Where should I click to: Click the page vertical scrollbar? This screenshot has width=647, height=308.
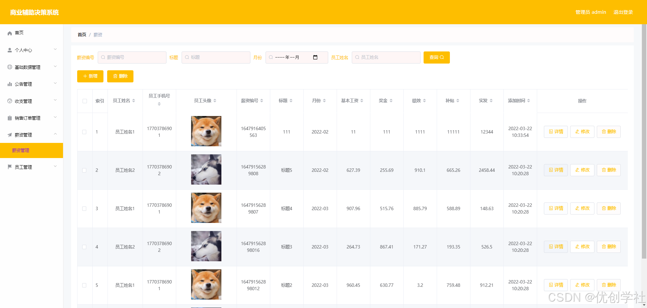pyautogui.click(x=644, y=141)
